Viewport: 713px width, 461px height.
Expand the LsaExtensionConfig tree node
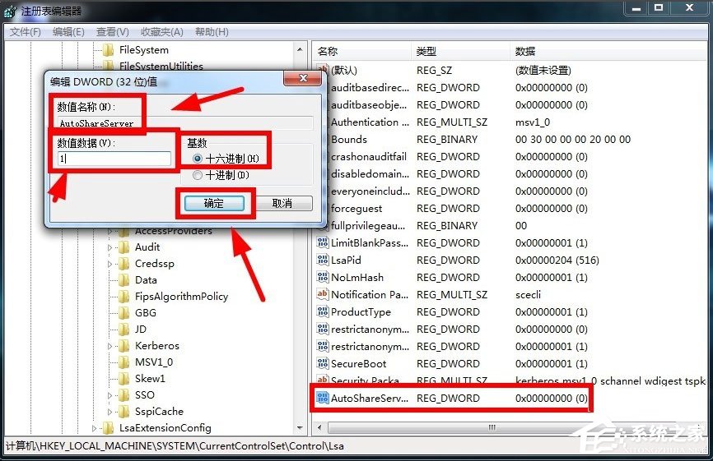(94, 428)
